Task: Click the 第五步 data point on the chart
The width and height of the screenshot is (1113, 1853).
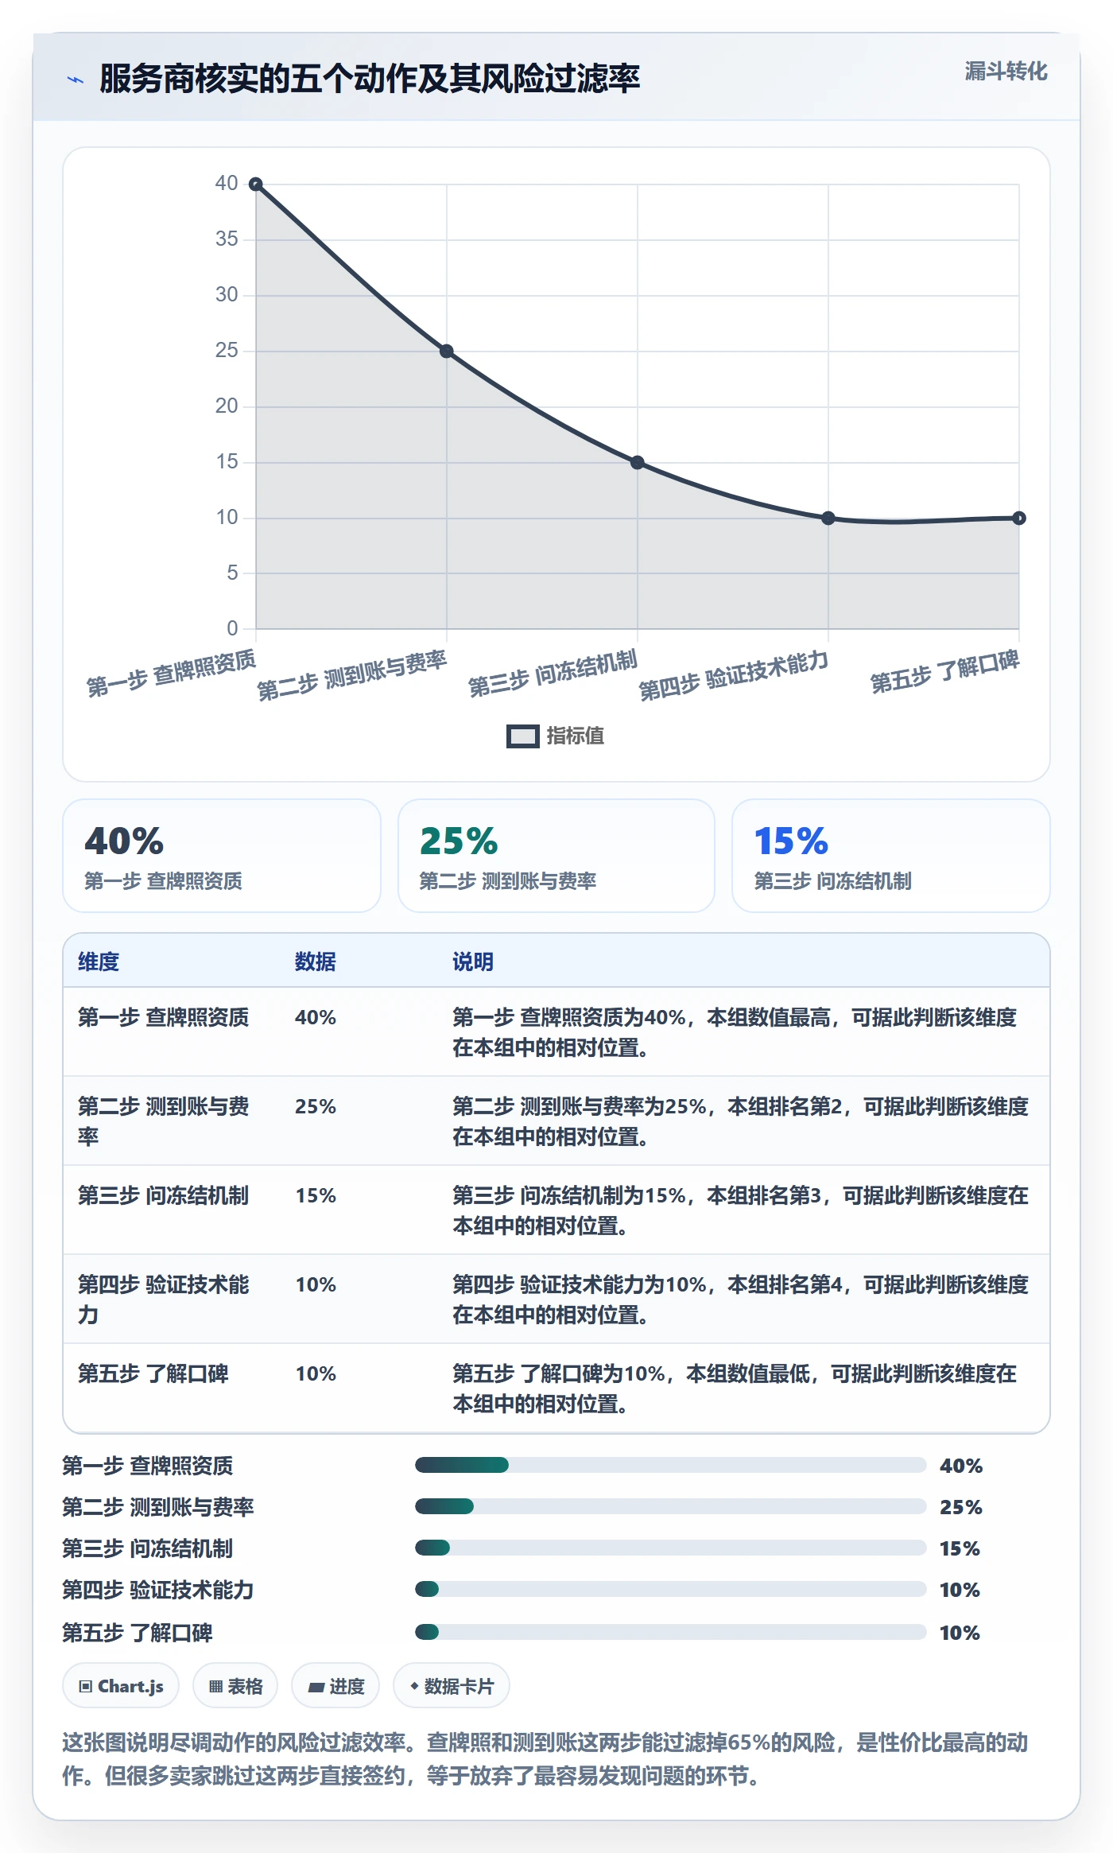Action: [1019, 519]
